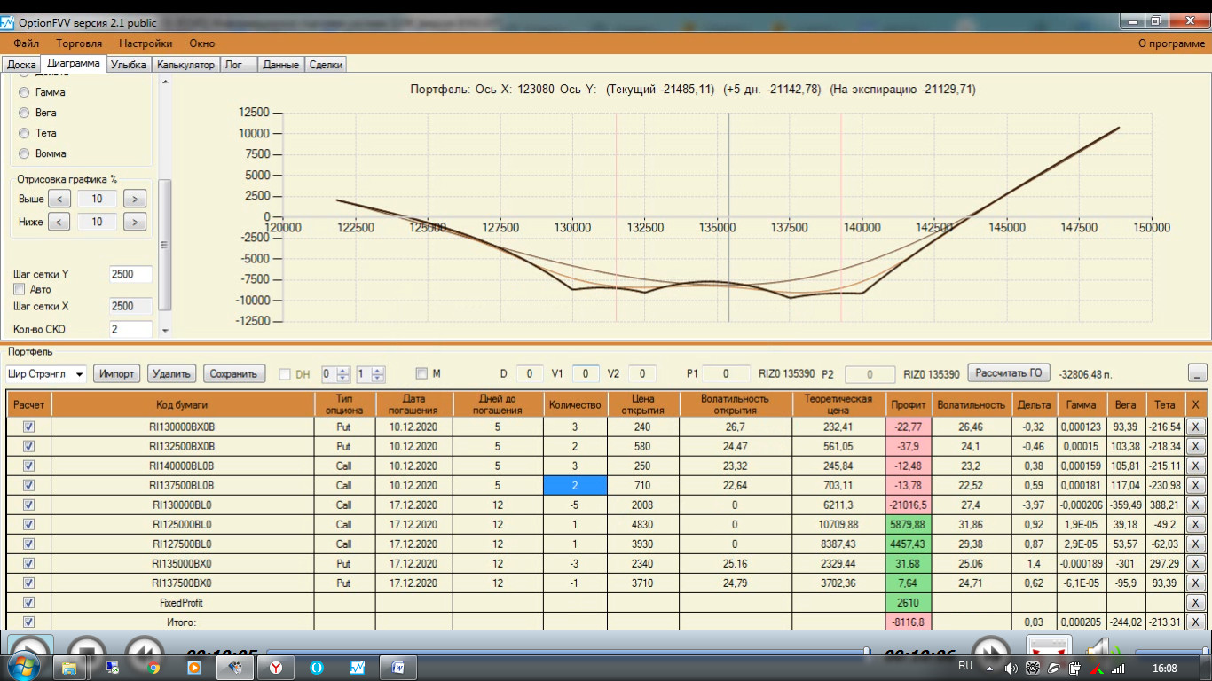The width and height of the screenshot is (1212, 681).
Task: Increment the first DH spinner value
Action: click(344, 370)
